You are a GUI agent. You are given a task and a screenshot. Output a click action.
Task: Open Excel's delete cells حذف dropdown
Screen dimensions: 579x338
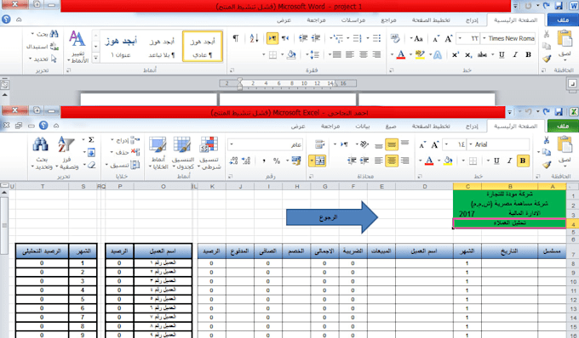pos(125,152)
